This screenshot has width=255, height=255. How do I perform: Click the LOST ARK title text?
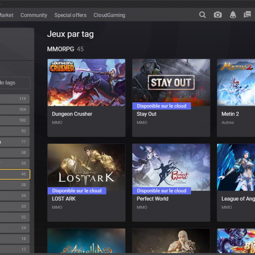click(x=64, y=199)
